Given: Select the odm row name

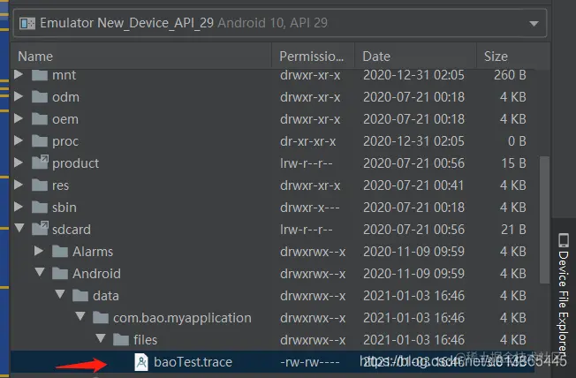Looking at the screenshot, I should (x=65, y=97).
